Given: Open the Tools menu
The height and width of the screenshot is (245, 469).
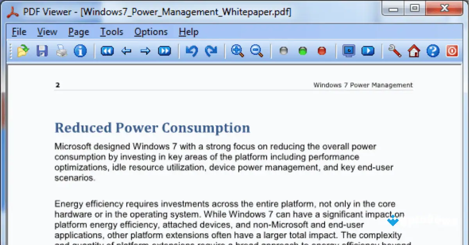Looking at the screenshot, I should click(x=111, y=32).
